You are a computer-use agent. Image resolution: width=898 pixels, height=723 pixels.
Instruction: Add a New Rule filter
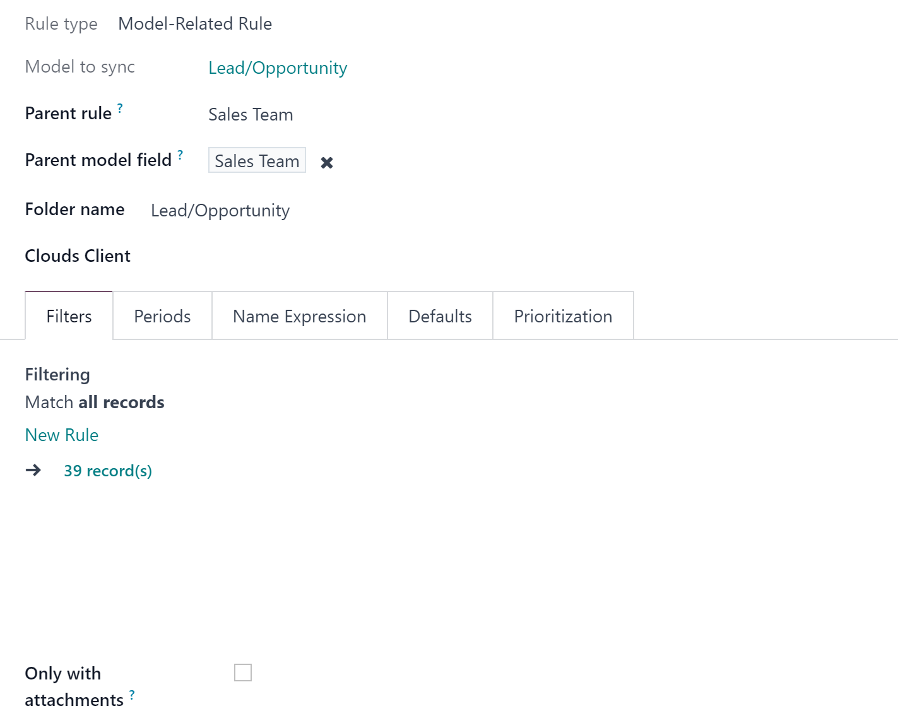(62, 435)
